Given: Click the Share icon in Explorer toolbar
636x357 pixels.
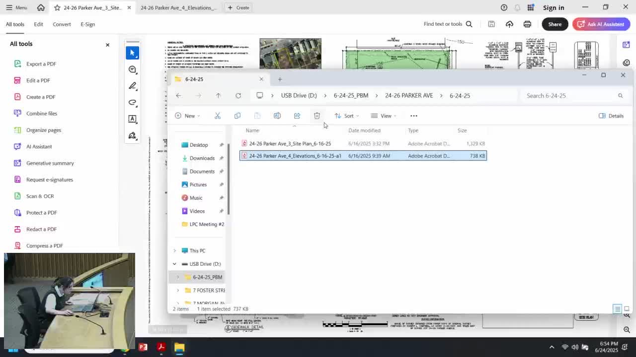Looking at the screenshot, I should [297, 116].
